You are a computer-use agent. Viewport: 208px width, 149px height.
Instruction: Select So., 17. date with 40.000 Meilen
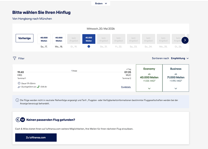tap(44, 39)
